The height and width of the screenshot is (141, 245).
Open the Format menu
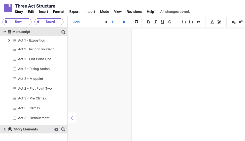(x=59, y=12)
